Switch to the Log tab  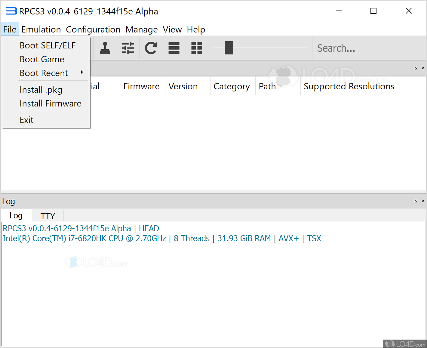click(16, 216)
